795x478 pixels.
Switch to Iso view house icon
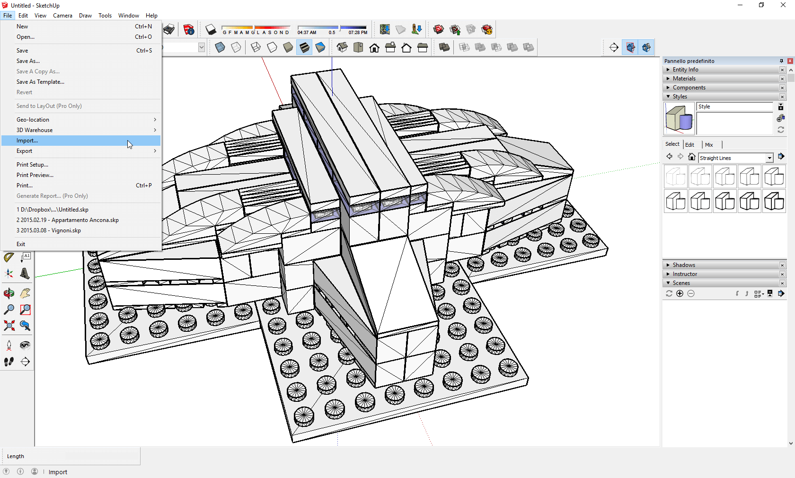click(x=342, y=47)
